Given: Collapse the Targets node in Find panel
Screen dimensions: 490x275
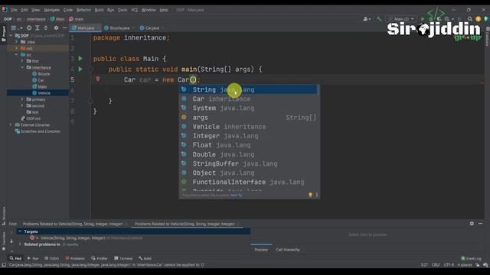Looking at the screenshot, I should [x=20, y=231].
